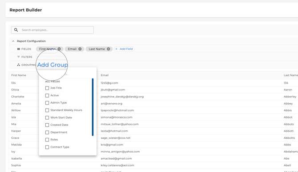This screenshot has height=172, width=298.
Task: Select the email amaclead@gmail.com
Action: point(117,159)
